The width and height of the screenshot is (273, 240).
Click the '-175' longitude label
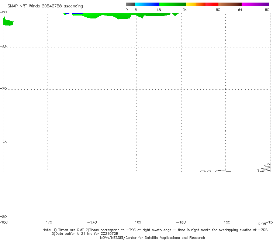tap(48, 222)
